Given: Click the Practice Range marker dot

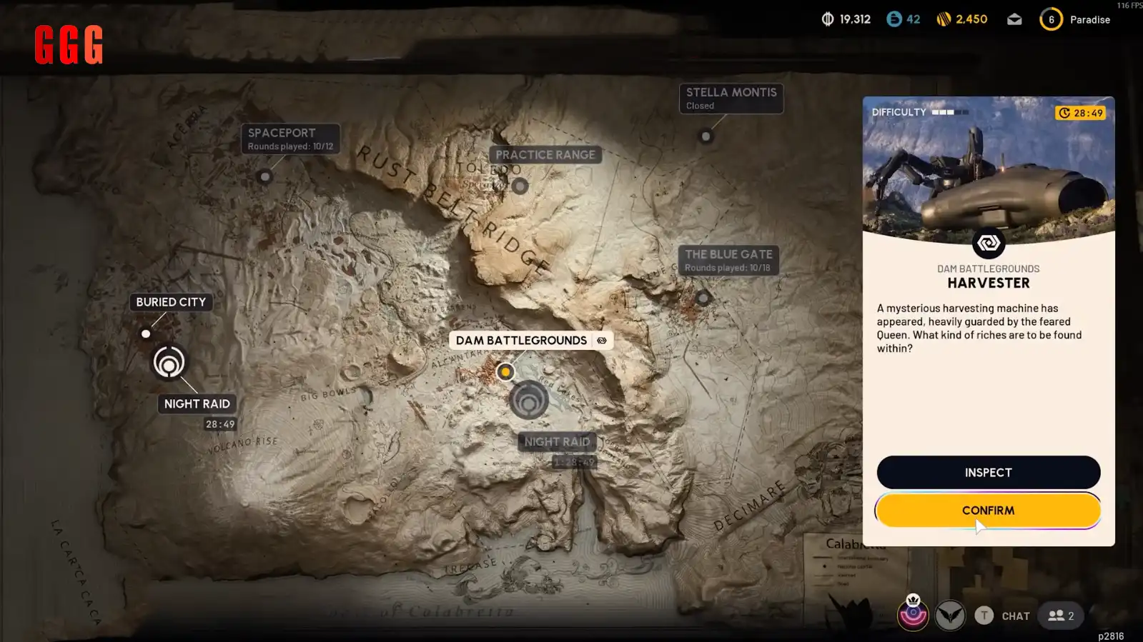Looking at the screenshot, I should point(520,186).
